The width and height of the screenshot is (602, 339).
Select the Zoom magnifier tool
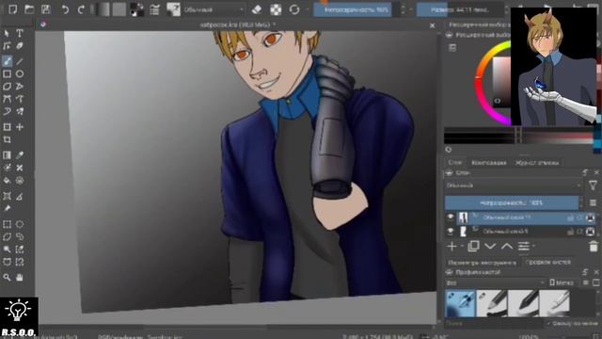click(7, 277)
